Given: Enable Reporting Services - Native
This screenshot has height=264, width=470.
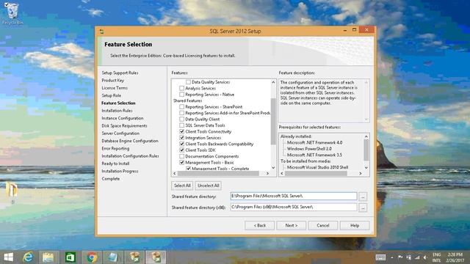Looking at the screenshot, I should click(181, 95).
